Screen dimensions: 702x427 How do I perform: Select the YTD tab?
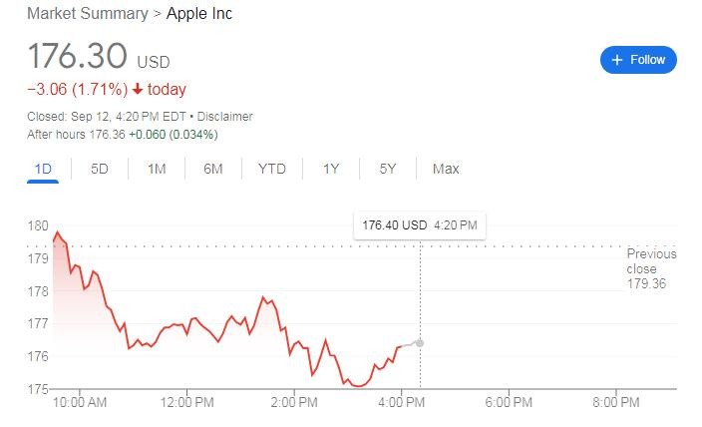pos(271,169)
